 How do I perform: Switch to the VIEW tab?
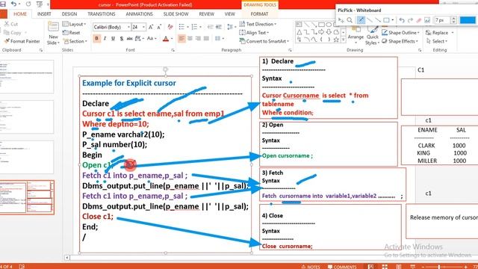coord(229,14)
